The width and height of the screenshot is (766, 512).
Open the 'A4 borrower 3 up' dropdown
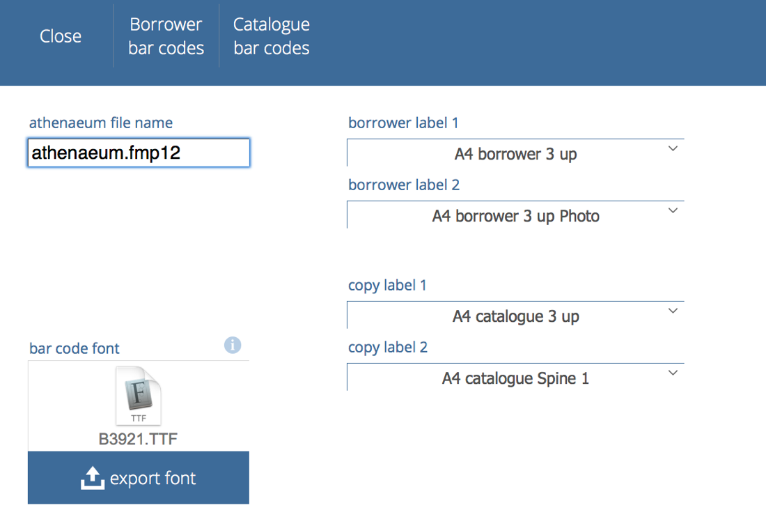click(x=515, y=154)
